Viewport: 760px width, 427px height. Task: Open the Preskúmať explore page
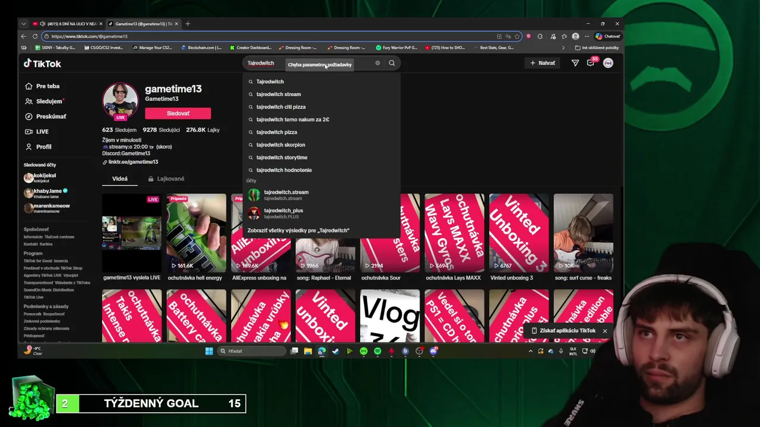(46, 116)
